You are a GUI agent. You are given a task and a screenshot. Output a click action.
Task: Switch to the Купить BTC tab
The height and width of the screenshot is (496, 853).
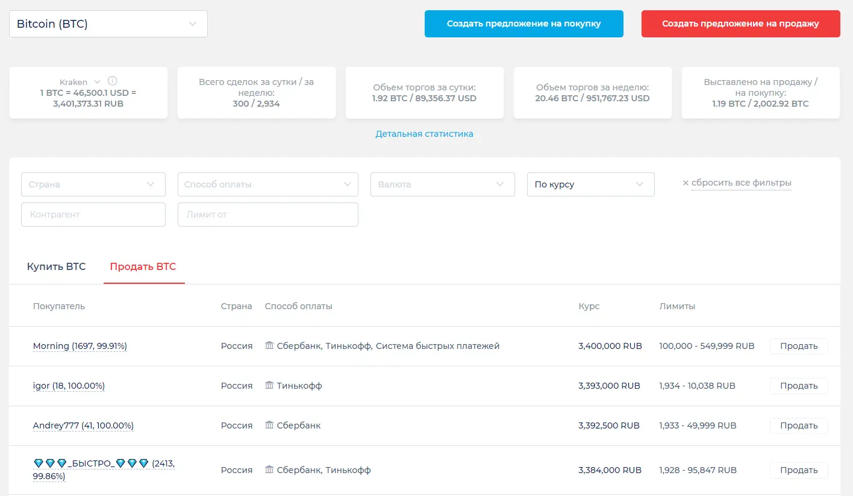coord(57,266)
